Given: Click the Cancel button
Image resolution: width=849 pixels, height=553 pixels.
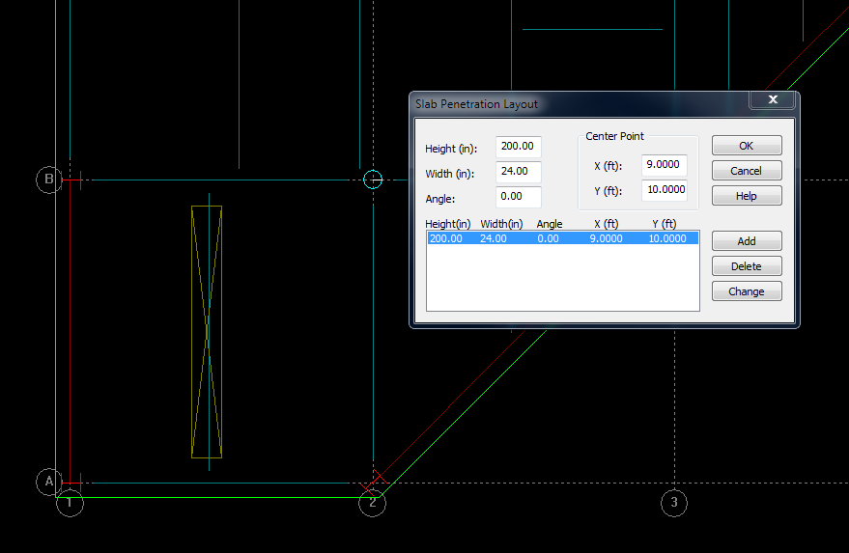Looking at the screenshot, I should point(747,171).
